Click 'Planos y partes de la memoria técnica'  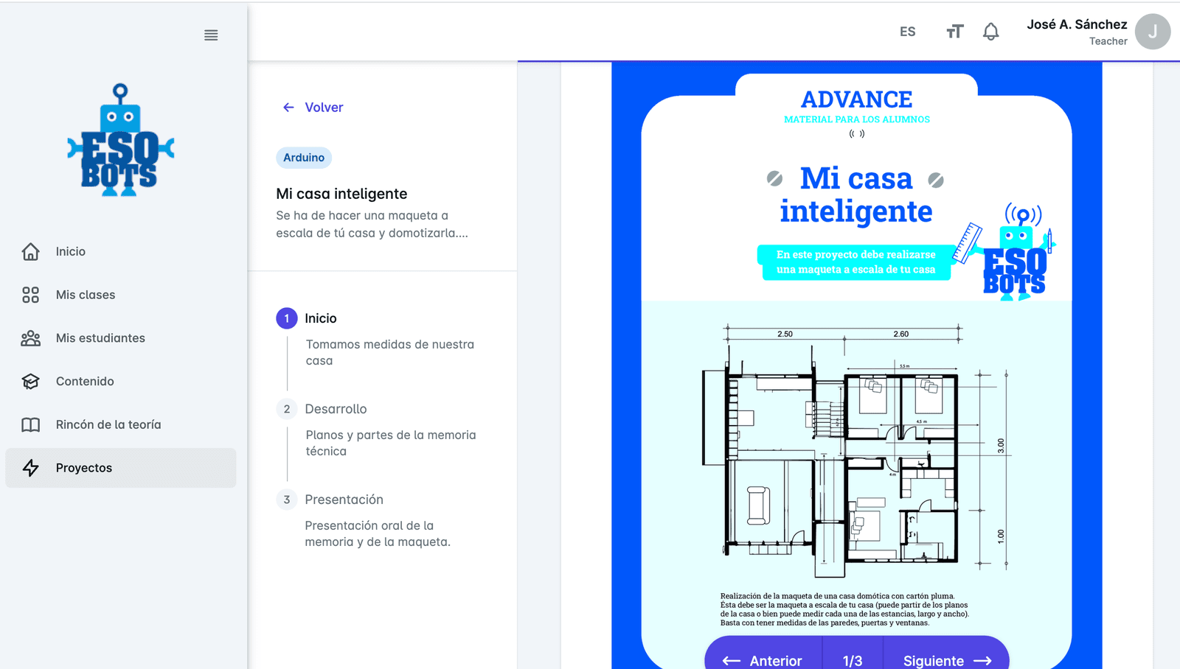(391, 443)
